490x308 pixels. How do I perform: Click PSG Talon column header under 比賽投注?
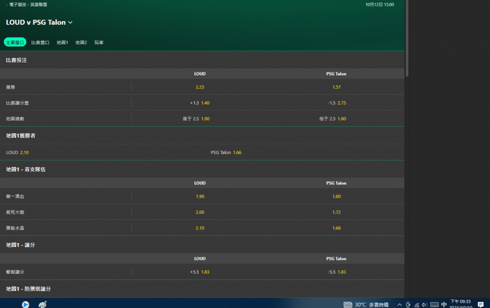click(336, 74)
